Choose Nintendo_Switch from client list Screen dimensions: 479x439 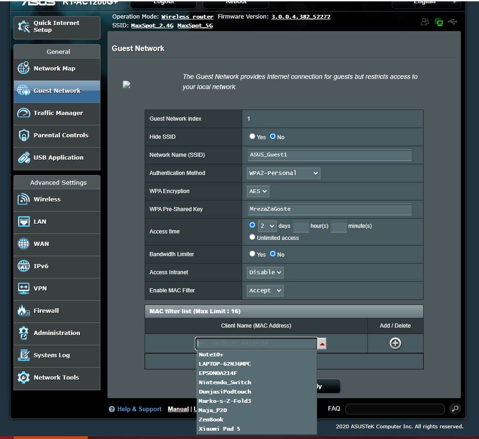coord(225,382)
